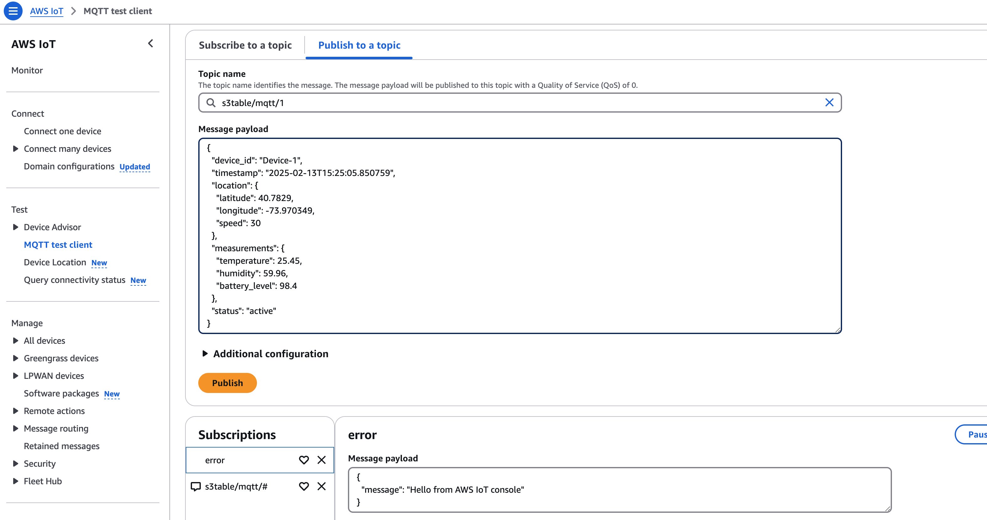Expand Connect many devices tree item
The width and height of the screenshot is (987, 520).
(15, 149)
